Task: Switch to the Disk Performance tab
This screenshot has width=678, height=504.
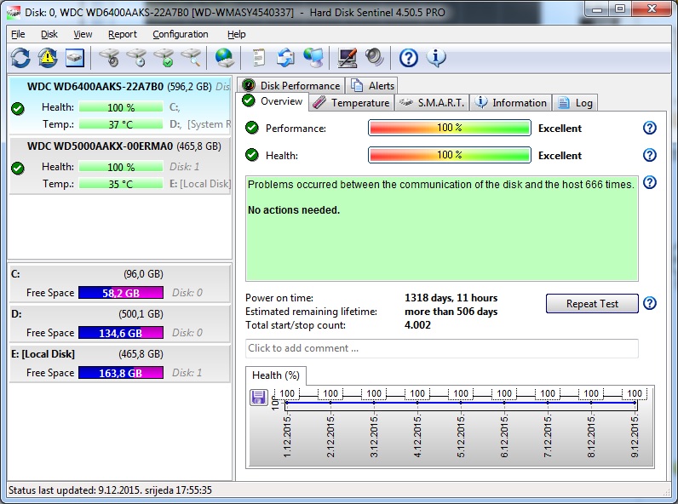Action: tap(291, 85)
